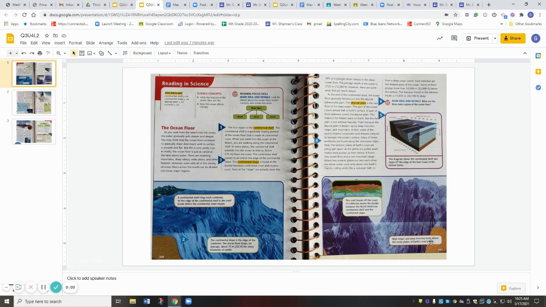Image resolution: width=546 pixels, height=307 pixels.
Task: Select the Shape tool
Action: point(101,53)
